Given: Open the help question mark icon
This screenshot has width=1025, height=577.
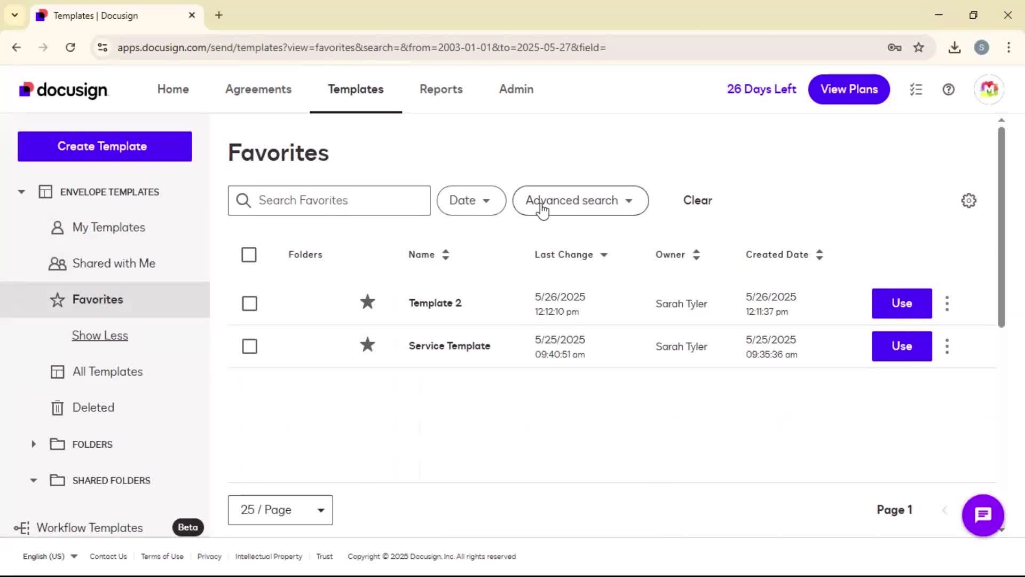Looking at the screenshot, I should [x=949, y=89].
